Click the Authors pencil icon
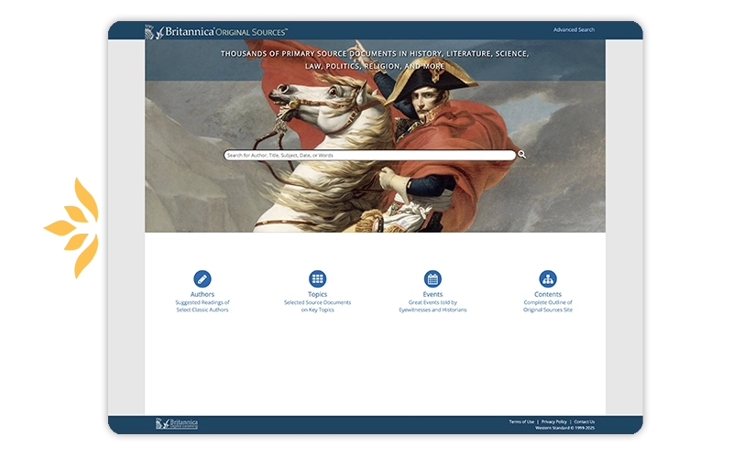Image resolution: width=733 pixels, height=458 pixels. 202,279
